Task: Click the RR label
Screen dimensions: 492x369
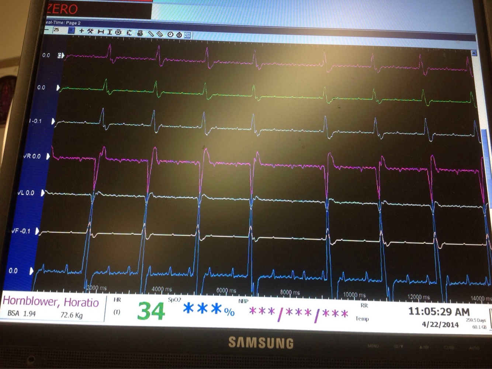Action: (364, 306)
